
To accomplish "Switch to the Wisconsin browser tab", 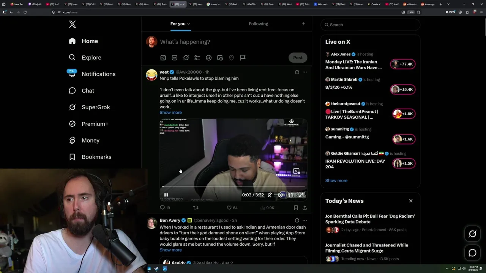I will tap(321, 4).
